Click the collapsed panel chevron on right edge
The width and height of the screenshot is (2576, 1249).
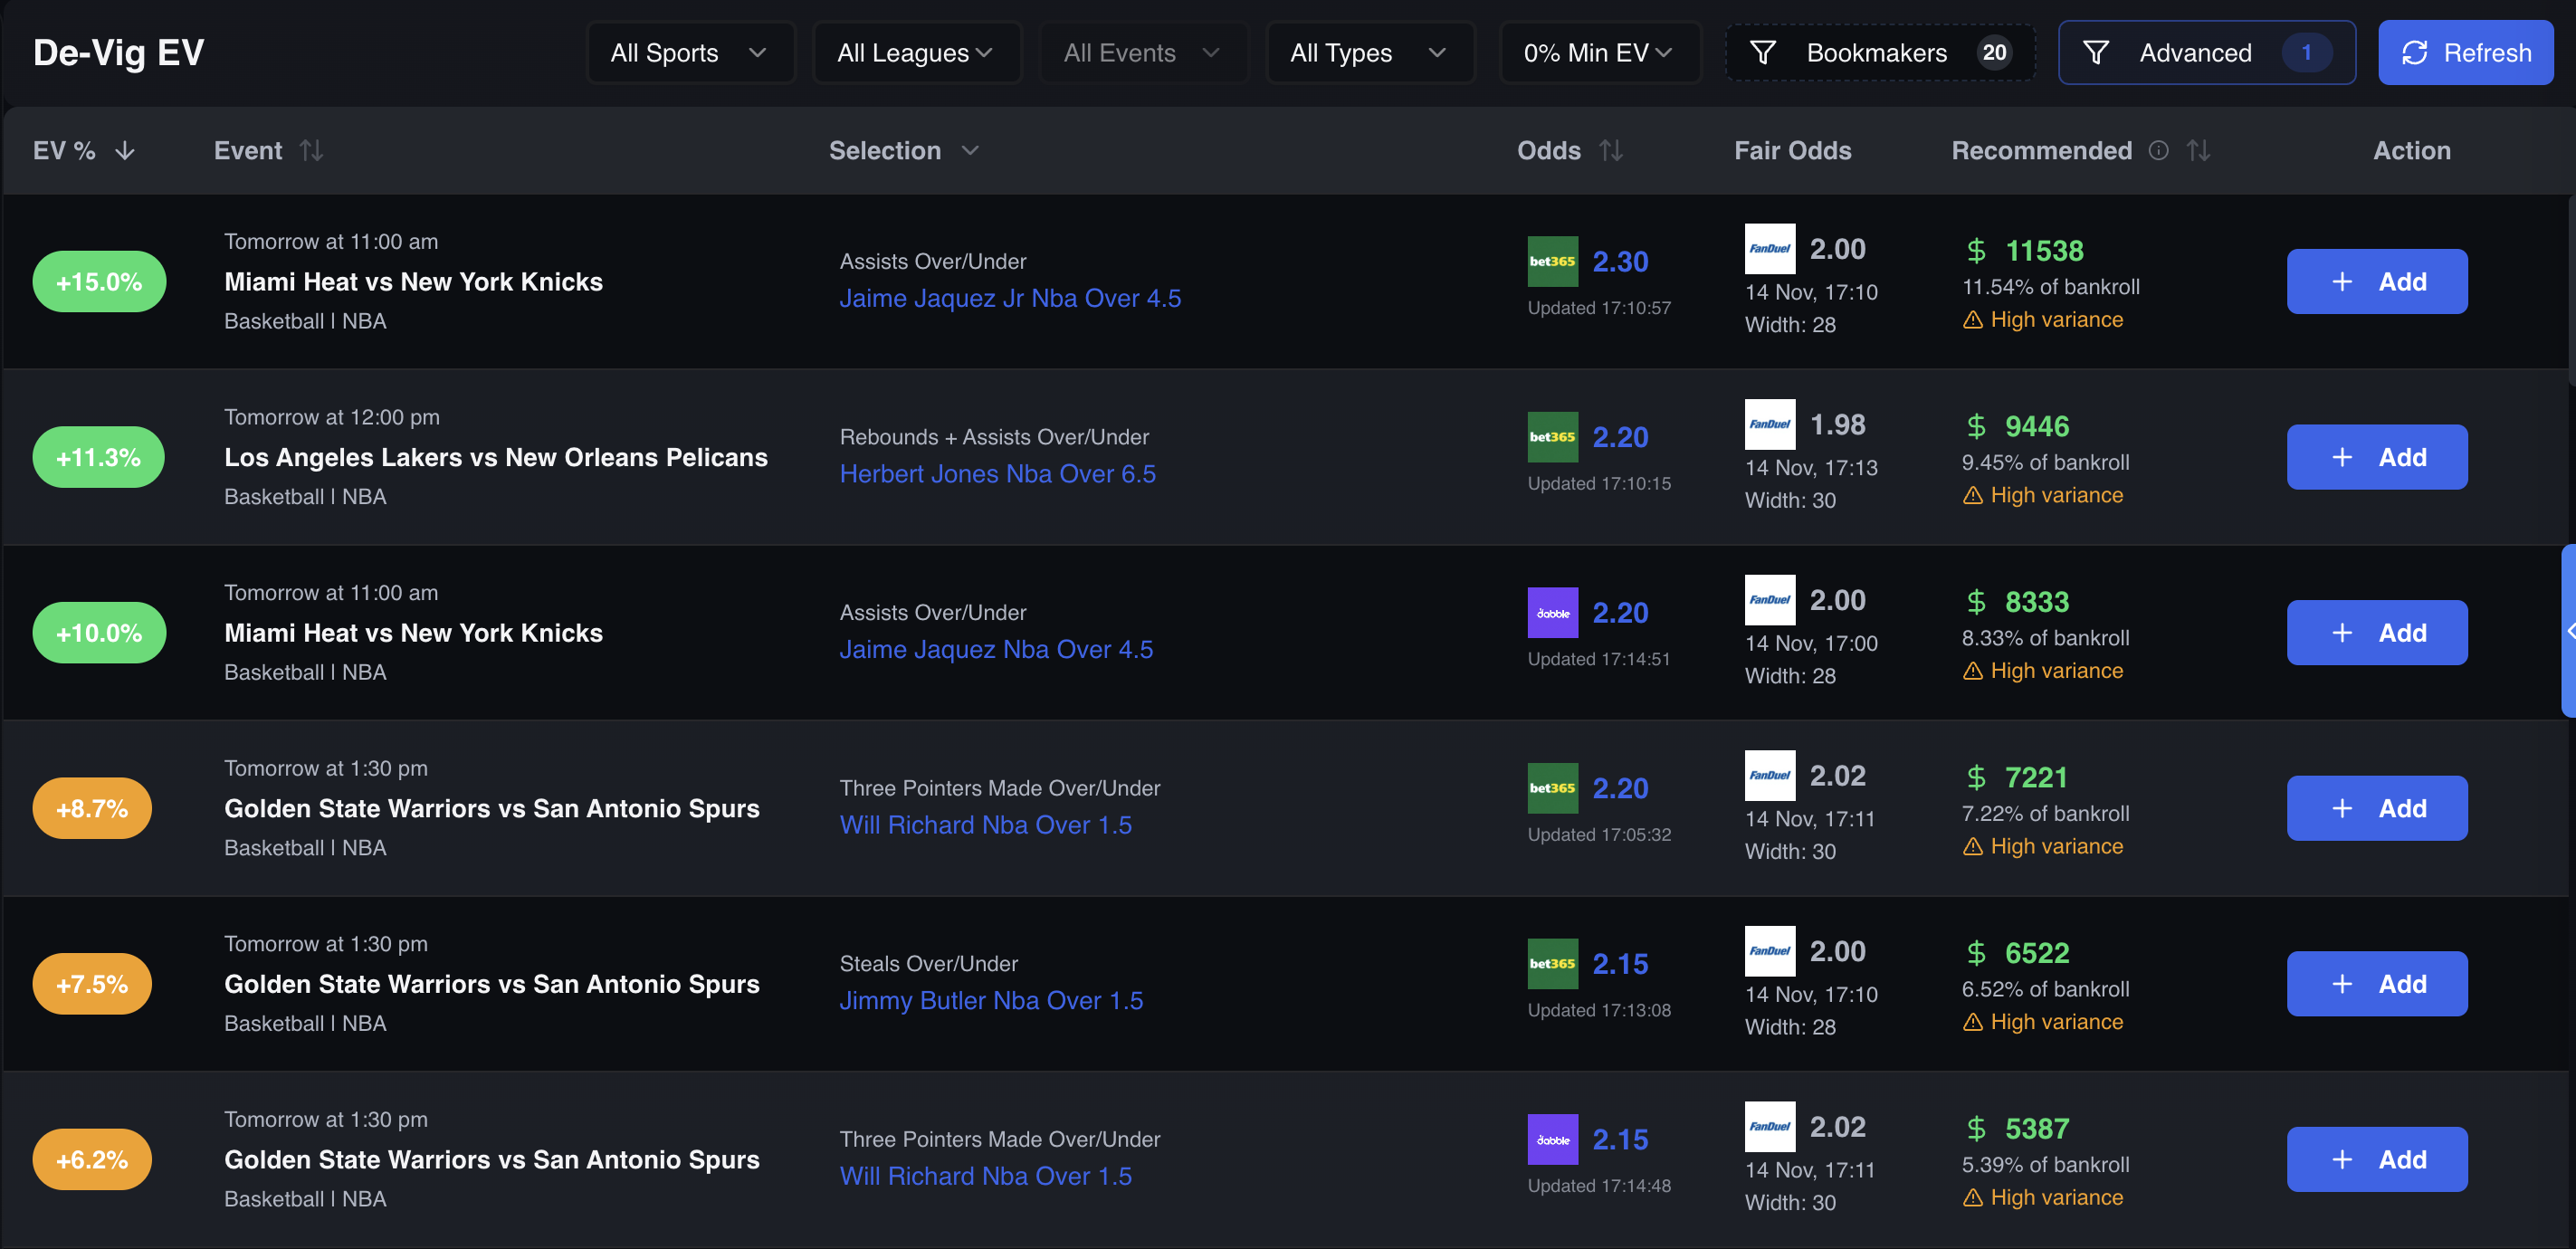click(2568, 630)
